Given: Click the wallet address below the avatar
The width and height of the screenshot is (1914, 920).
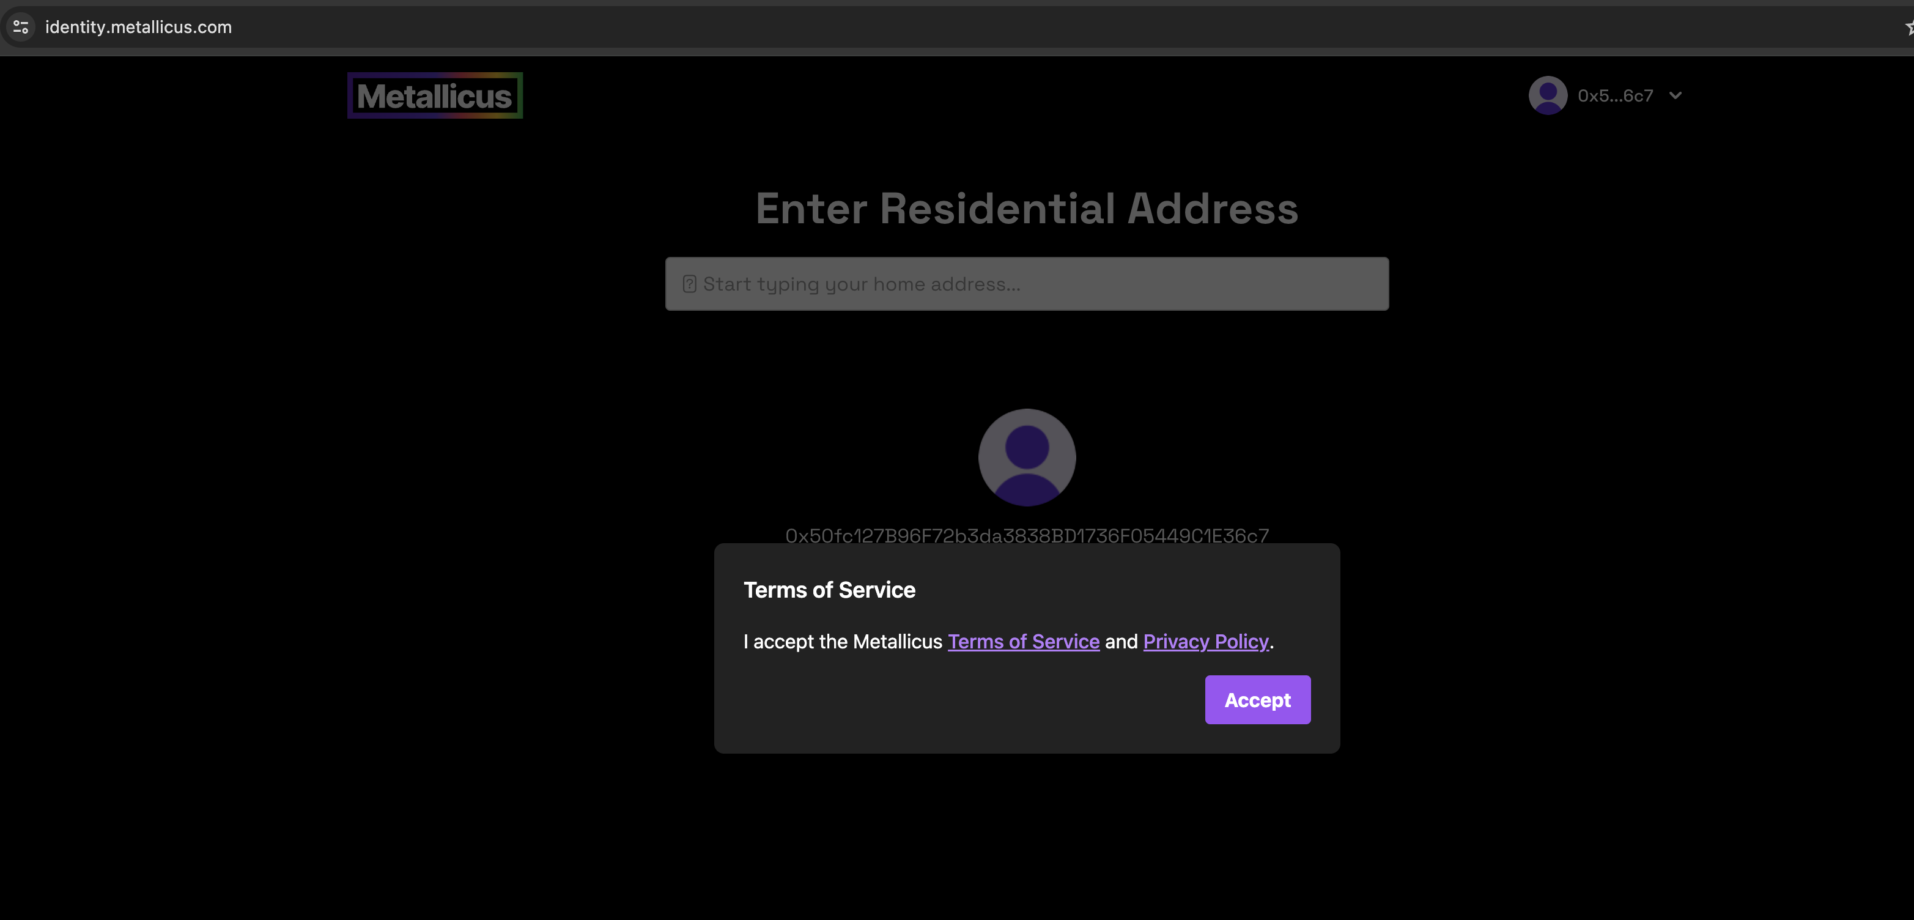Looking at the screenshot, I should point(1027,534).
